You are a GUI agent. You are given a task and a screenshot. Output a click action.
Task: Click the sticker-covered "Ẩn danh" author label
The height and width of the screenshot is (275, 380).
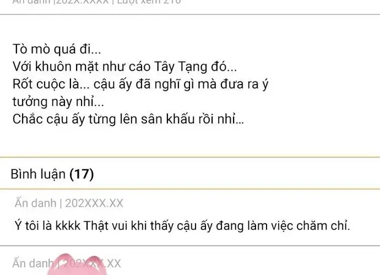click(32, 263)
